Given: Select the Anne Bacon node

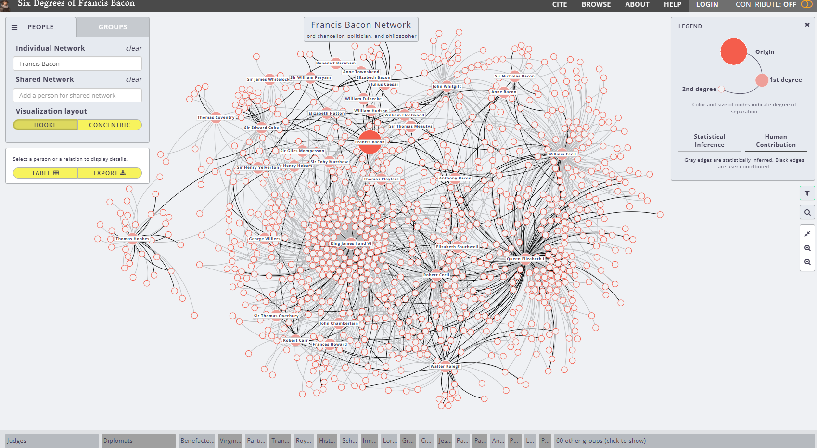Looking at the screenshot, I should (504, 92).
